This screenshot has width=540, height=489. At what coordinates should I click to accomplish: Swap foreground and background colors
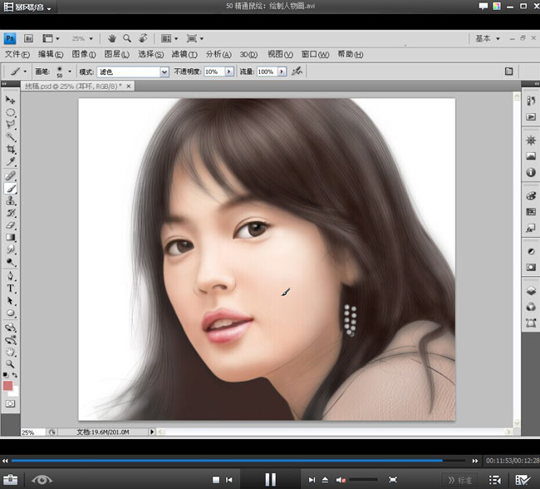[15, 375]
